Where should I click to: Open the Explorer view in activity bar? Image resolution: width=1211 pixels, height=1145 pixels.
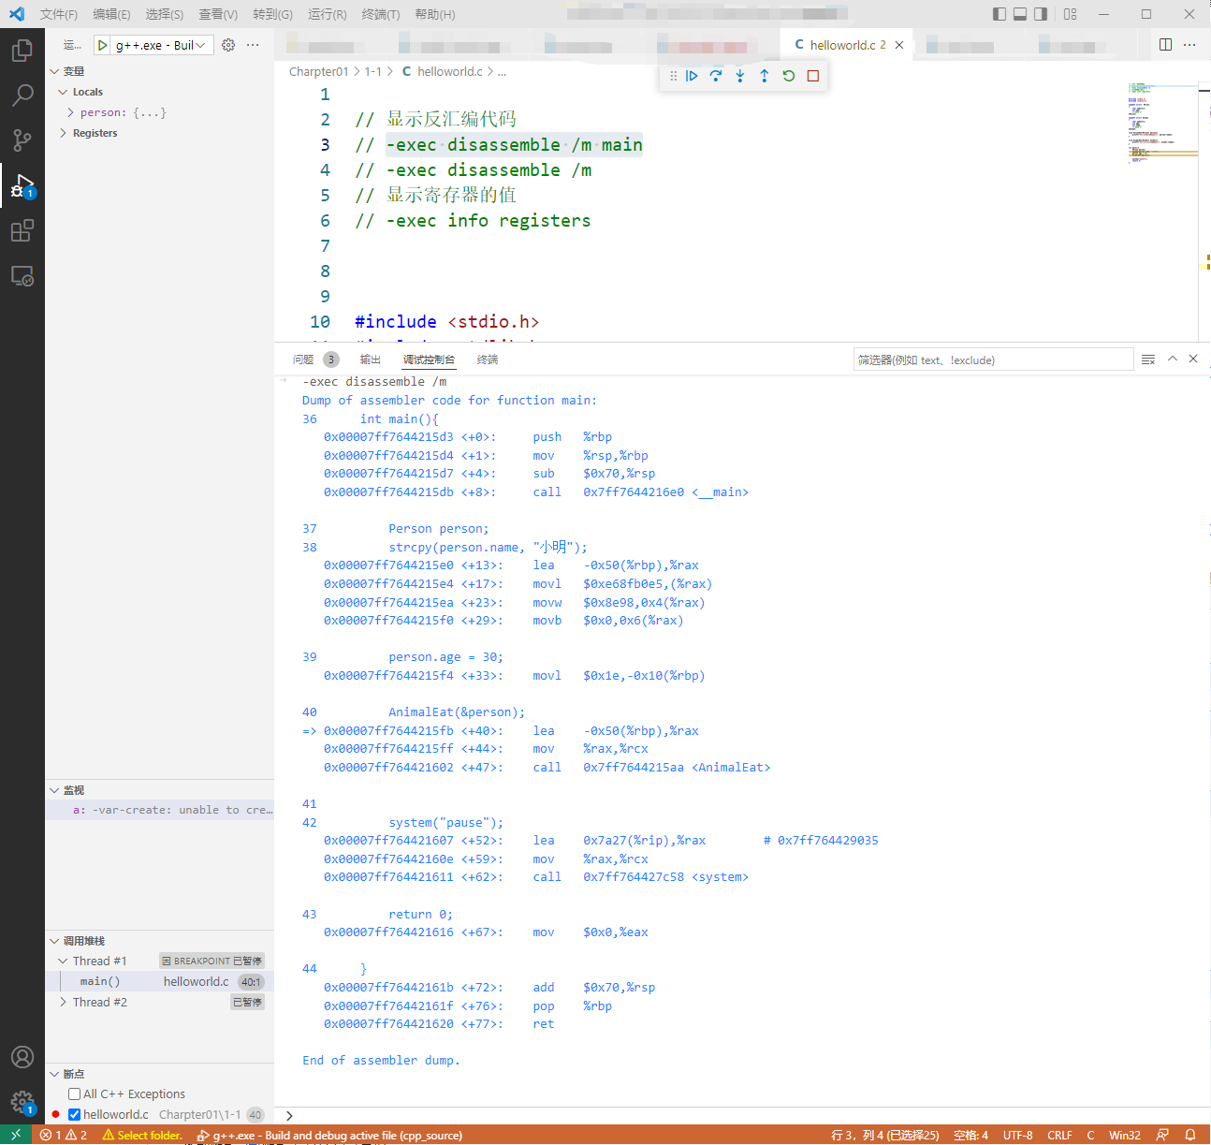click(x=22, y=50)
